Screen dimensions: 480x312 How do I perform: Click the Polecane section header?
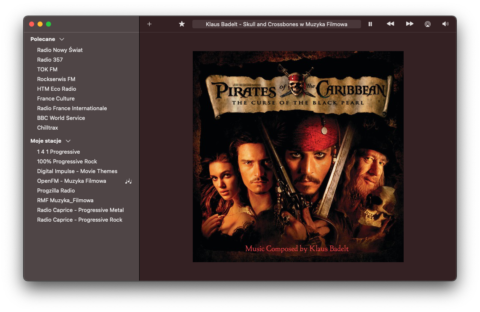pyautogui.click(x=43, y=39)
